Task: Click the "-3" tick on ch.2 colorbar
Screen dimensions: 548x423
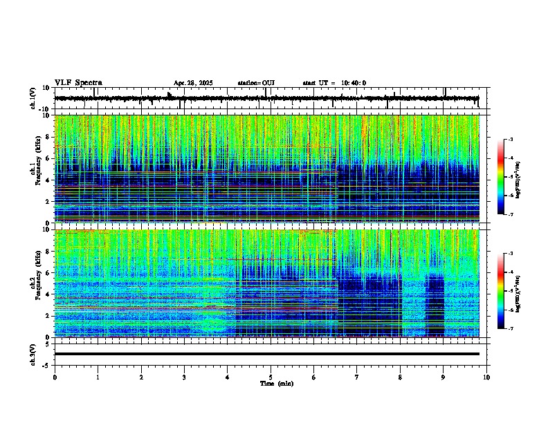Action: pos(511,254)
